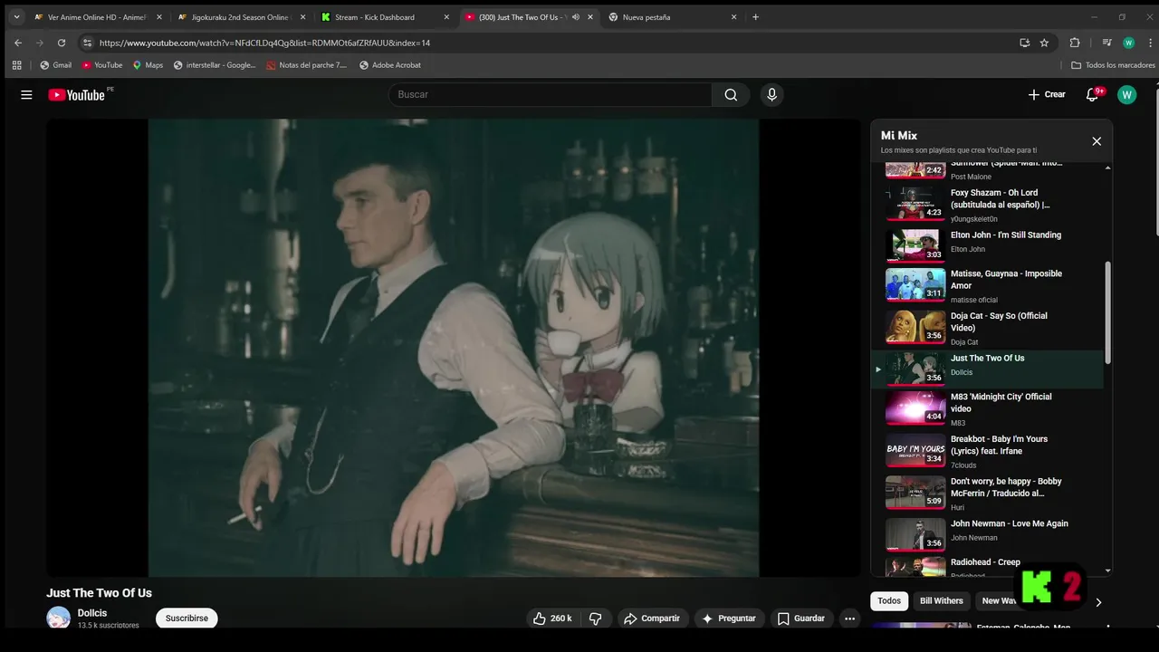The width and height of the screenshot is (1159, 652).
Task: Open the Todos los marcadores folder
Action: click(1113, 65)
